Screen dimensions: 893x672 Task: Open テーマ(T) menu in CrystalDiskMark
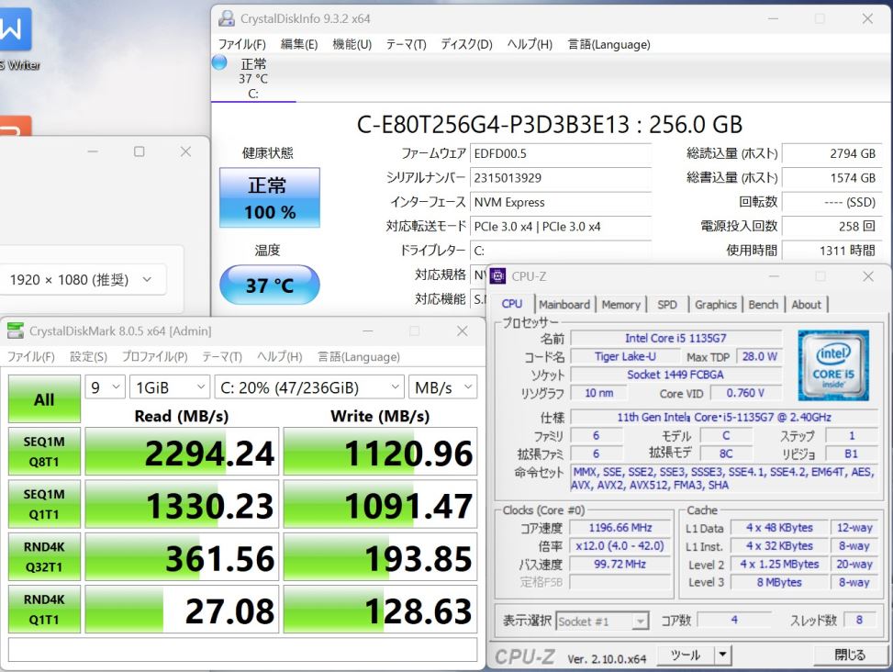pos(222,356)
